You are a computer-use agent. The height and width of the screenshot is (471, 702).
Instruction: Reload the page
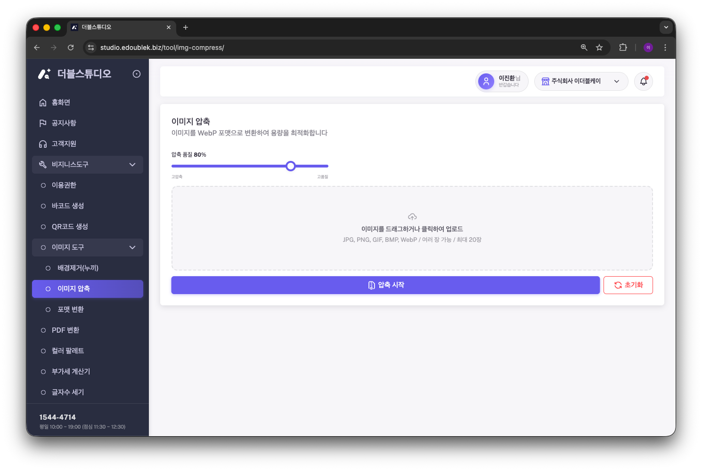[x=71, y=48]
